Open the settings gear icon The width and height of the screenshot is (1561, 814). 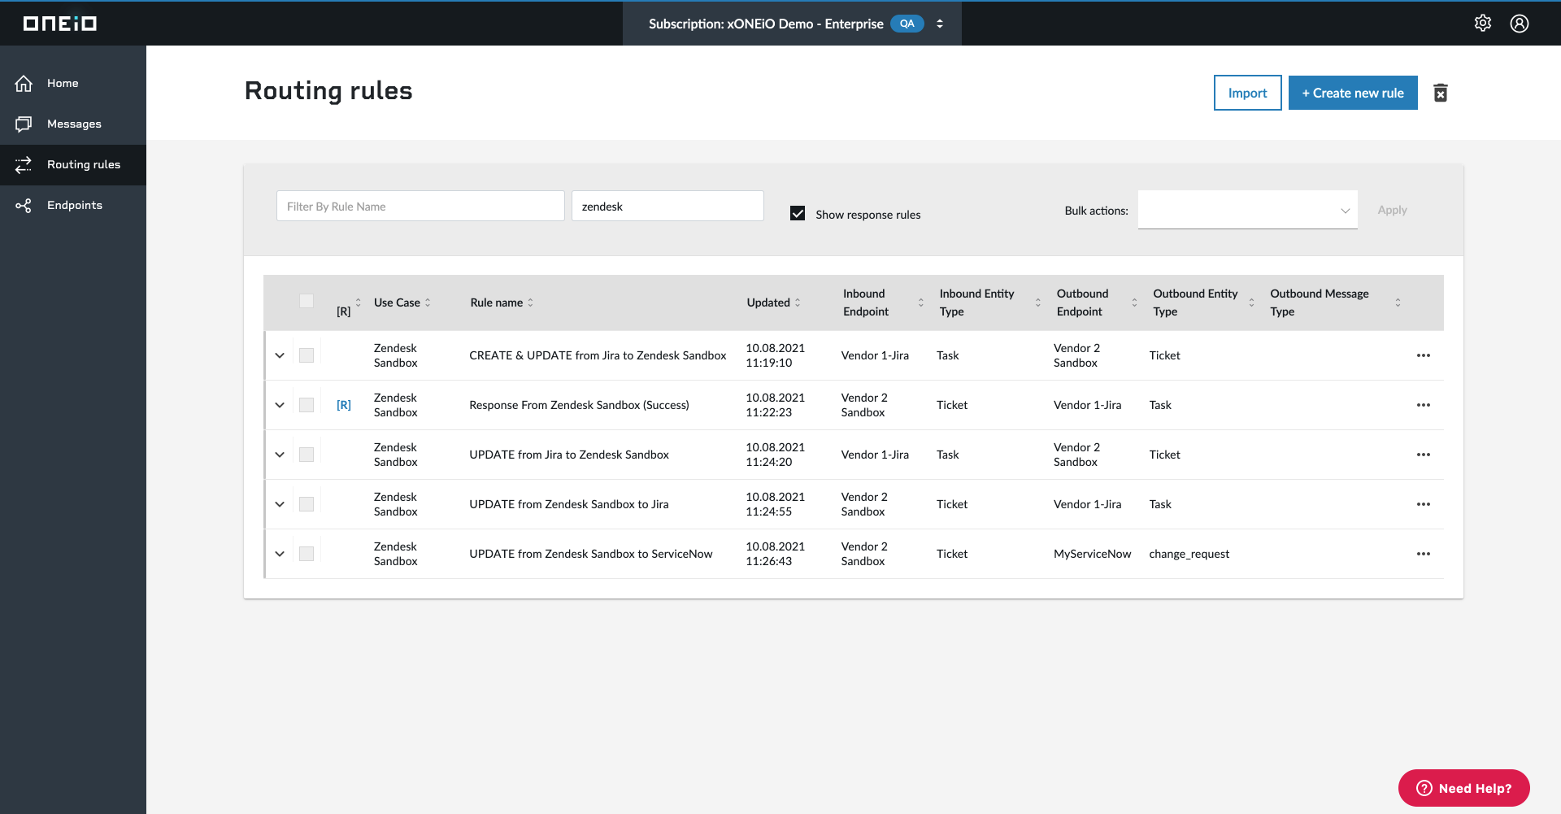coord(1483,24)
